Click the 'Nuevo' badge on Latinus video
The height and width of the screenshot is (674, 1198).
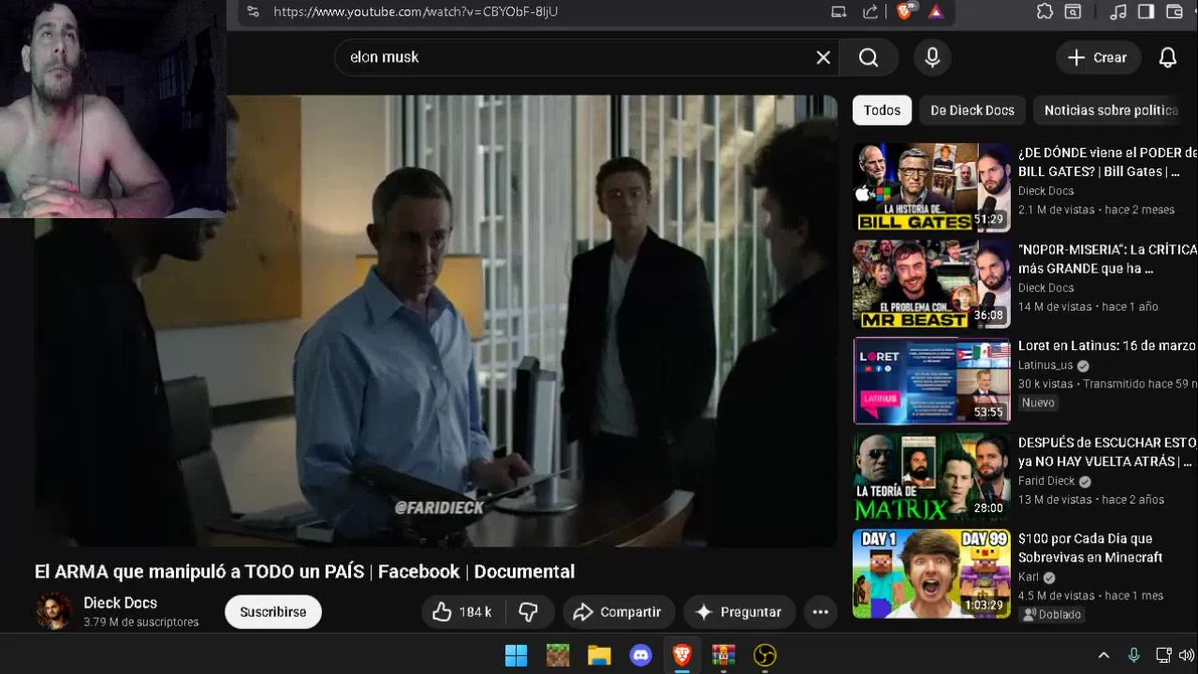point(1038,403)
